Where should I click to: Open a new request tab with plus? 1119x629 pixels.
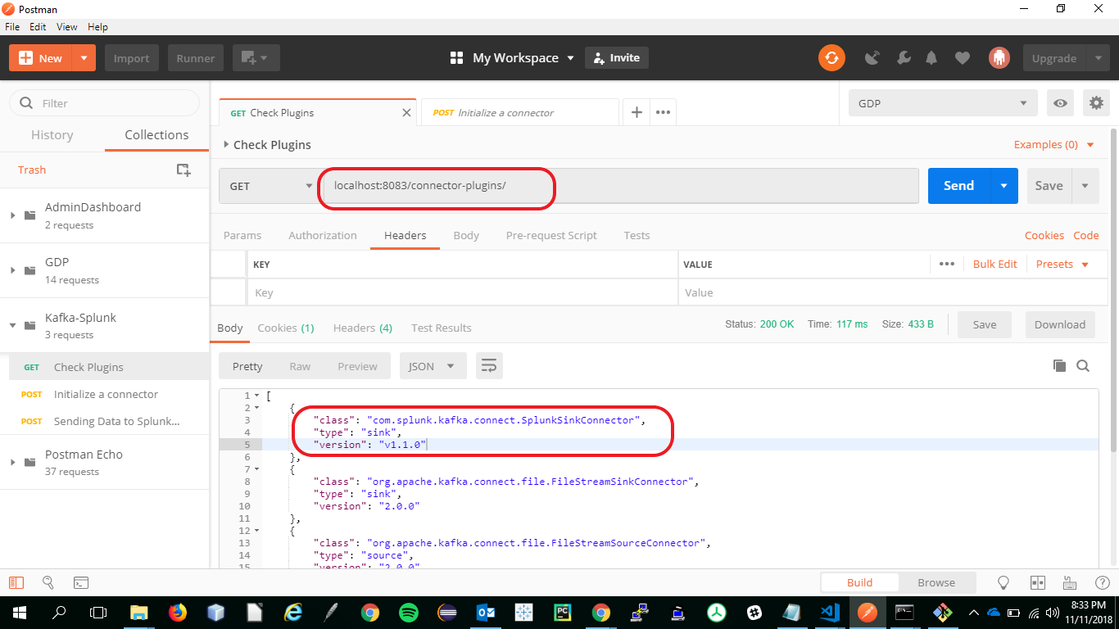[637, 113]
